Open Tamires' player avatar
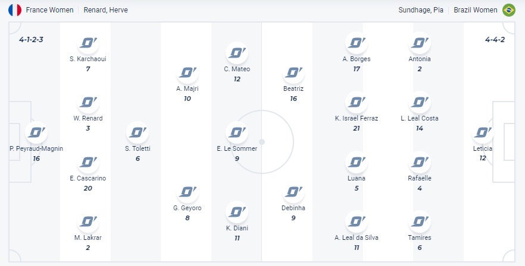 (420, 222)
